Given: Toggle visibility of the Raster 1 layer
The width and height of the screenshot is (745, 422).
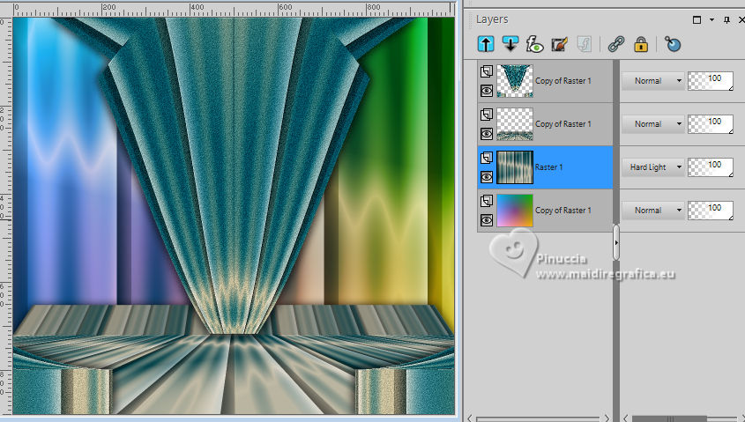Looking at the screenshot, I should pyautogui.click(x=486, y=177).
